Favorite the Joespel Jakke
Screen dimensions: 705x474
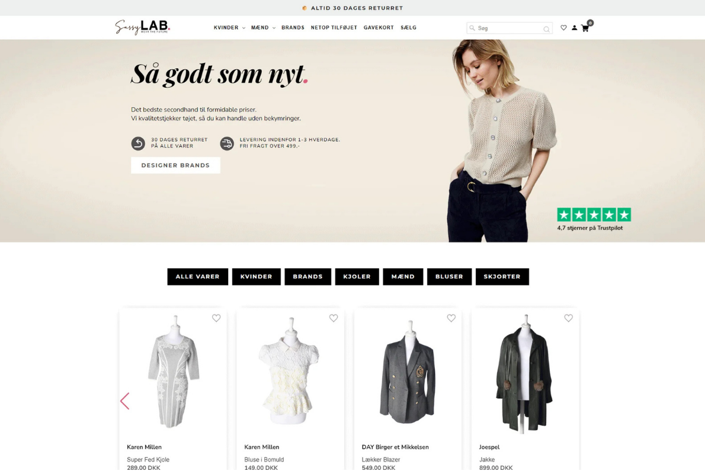click(x=569, y=318)
